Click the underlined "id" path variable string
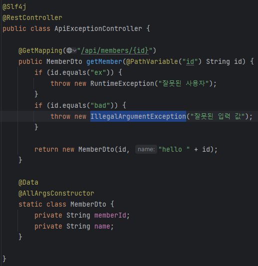The image size is (258, 266). pyautogui.click(x=190, y=61)
